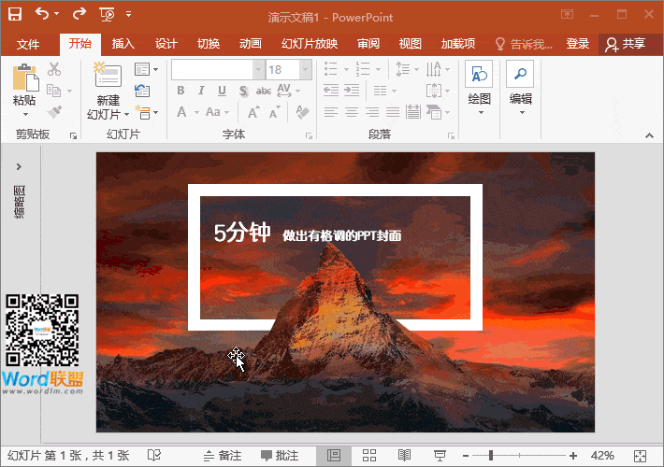664x467 pixels.
Task: Switch to the 幻灯片放映 ribbon tab
Action: point(310,44)
